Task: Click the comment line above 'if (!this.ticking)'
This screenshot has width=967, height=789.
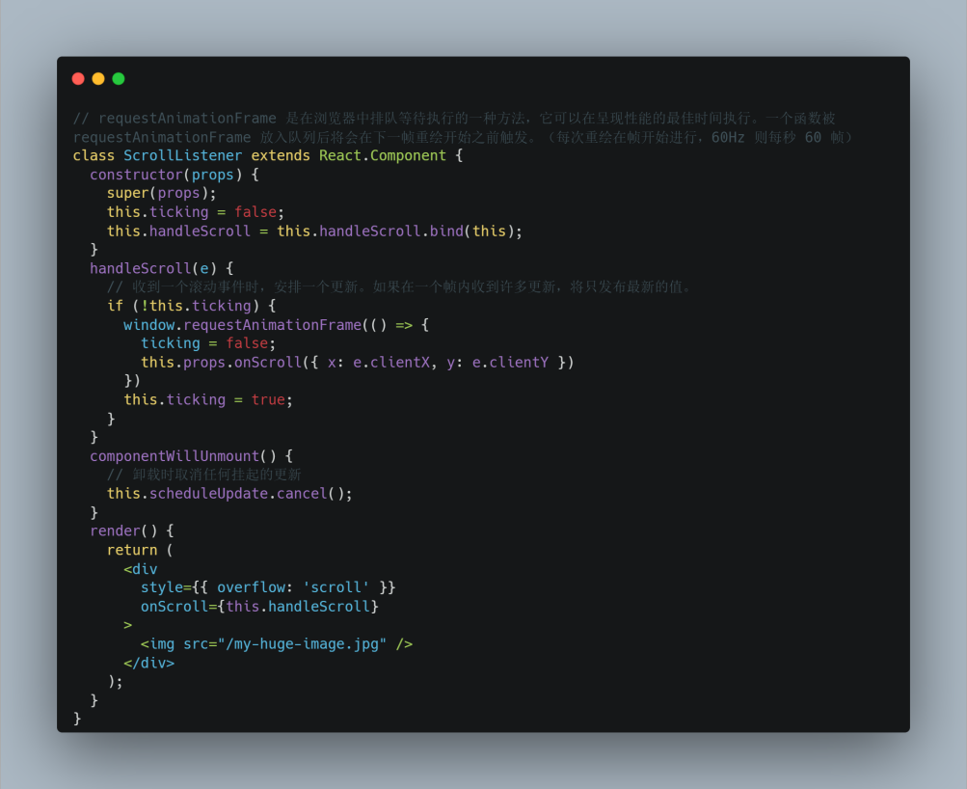Action: click(400, 286)
